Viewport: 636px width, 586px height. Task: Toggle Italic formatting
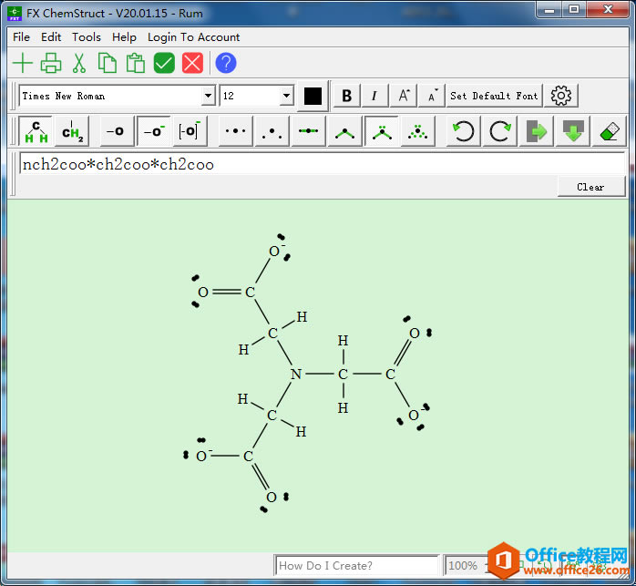tap(374, 96)
